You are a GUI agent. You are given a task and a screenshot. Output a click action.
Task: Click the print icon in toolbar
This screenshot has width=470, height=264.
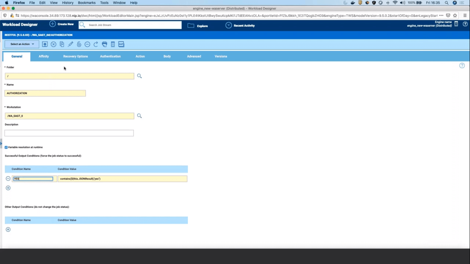coord(104,44)
